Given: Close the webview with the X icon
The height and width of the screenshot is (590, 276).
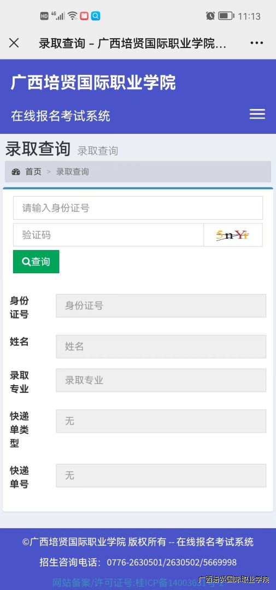Looking at the screenshot, I should click(x=14, y=43).
